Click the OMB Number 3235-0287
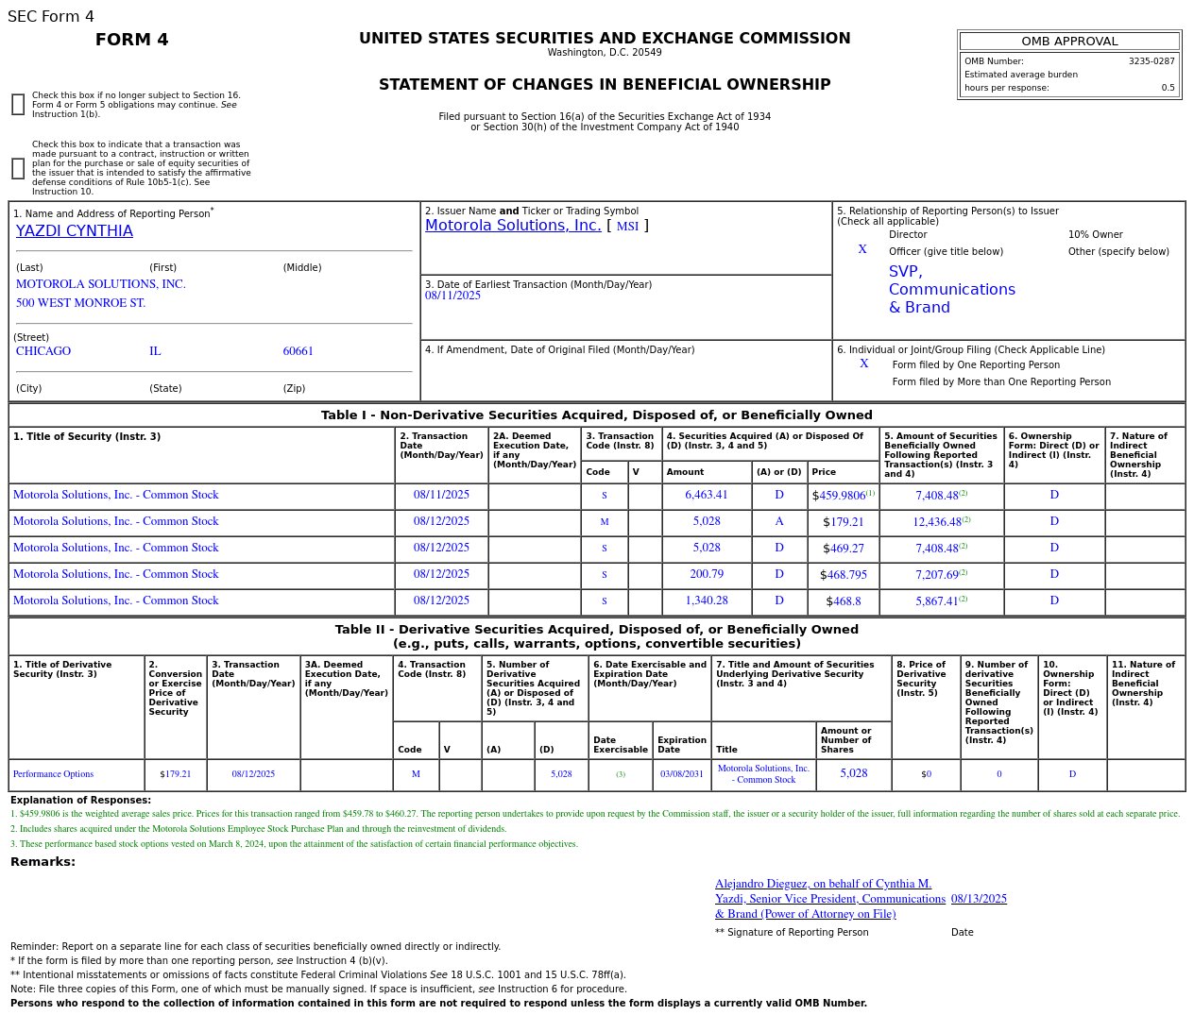The image size is (1194, 1032). pyautogui.click(x=1151, y=61)
